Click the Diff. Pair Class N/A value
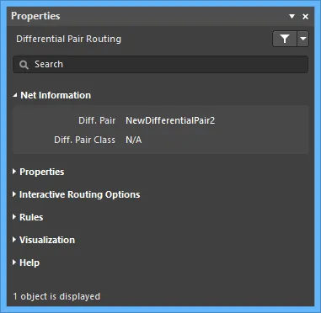This screenshot has width=321, height=313. (134, 140)
